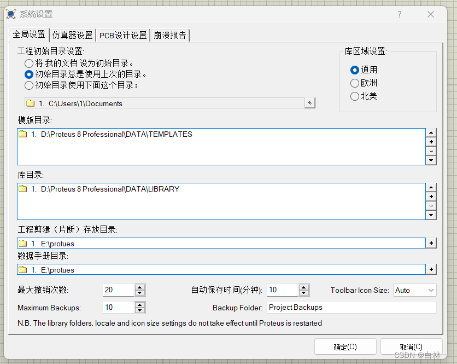Confirm settings with 确定(O) button
Screen dimensions: 457x364
click(x=345, y=347)
